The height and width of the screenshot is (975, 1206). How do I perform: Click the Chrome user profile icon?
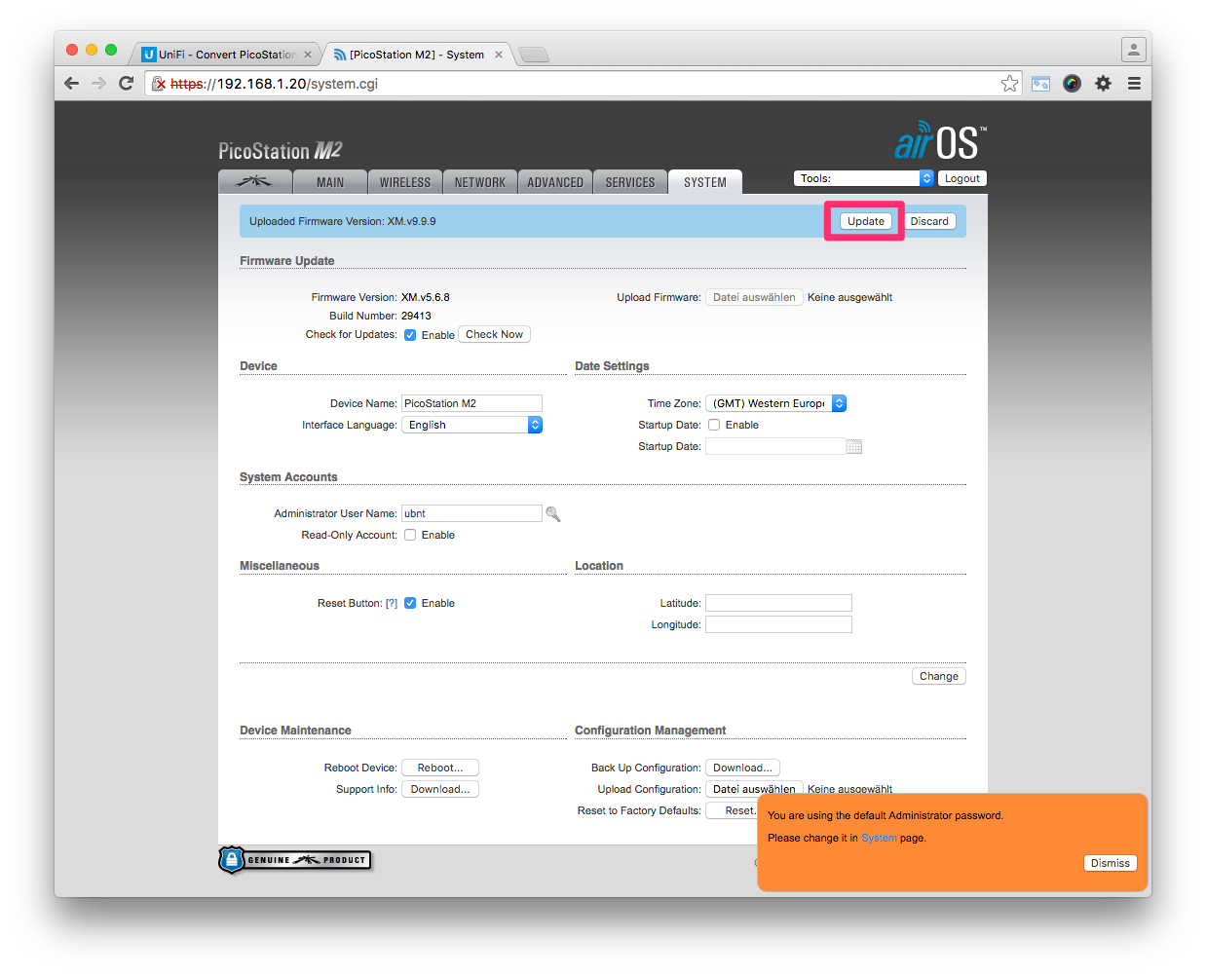(x=1133, y=49)
